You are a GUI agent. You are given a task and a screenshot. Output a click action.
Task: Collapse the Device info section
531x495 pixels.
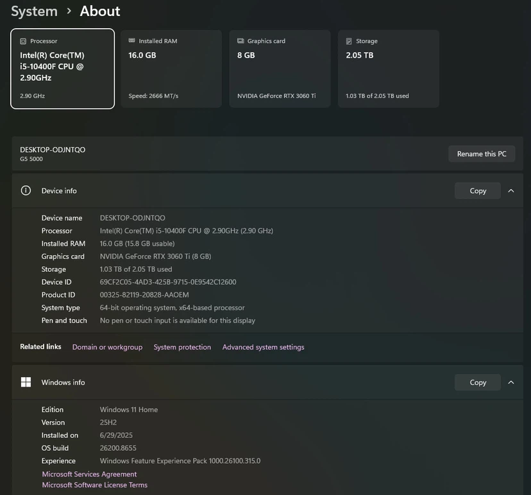[511, 191]
